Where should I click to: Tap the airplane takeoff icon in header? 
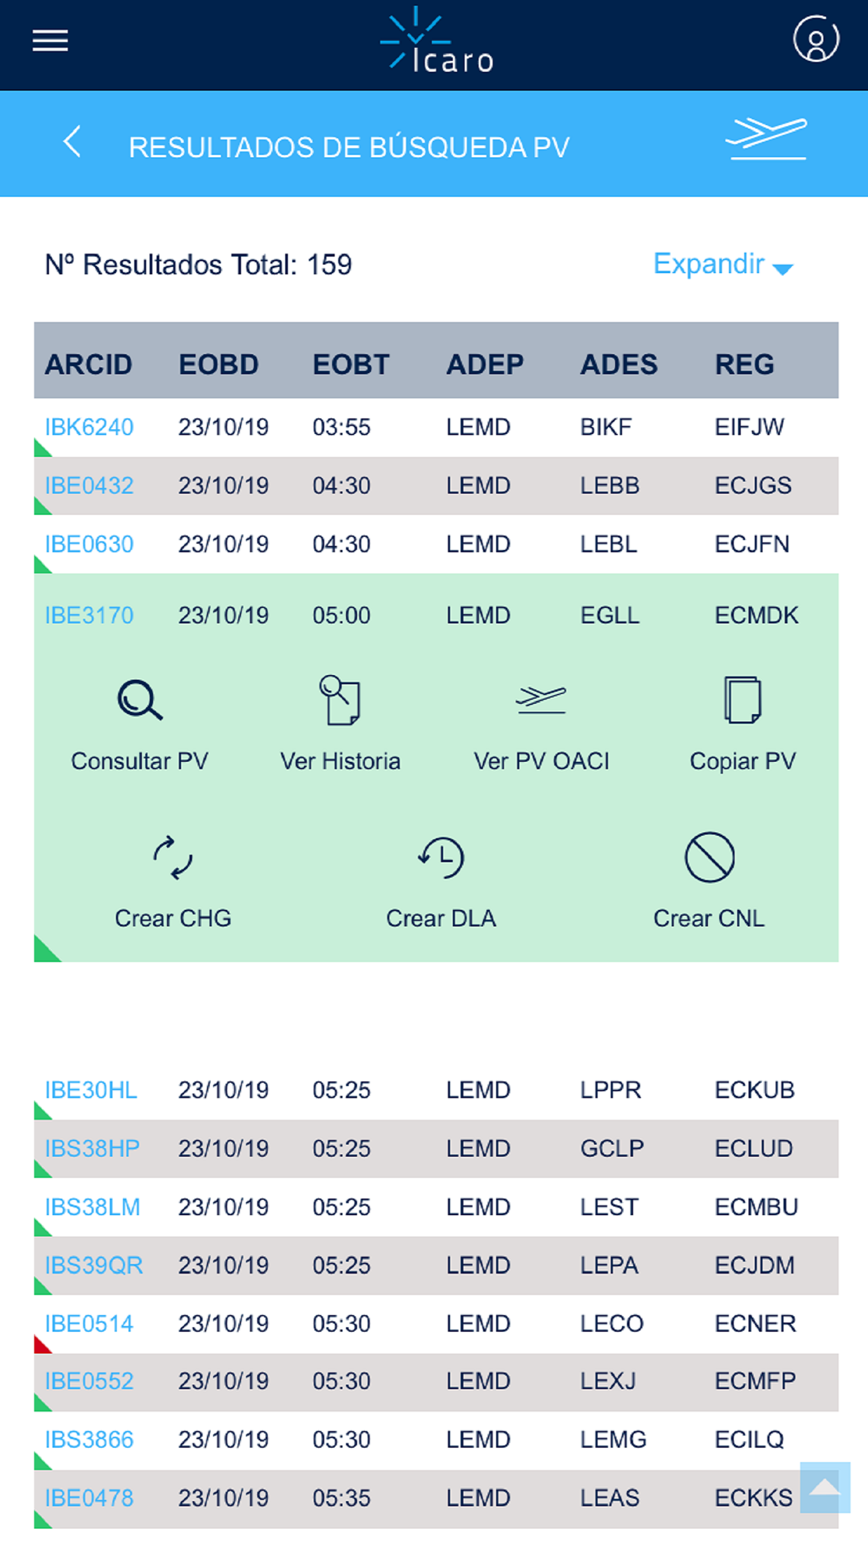(x=766, y=138)
